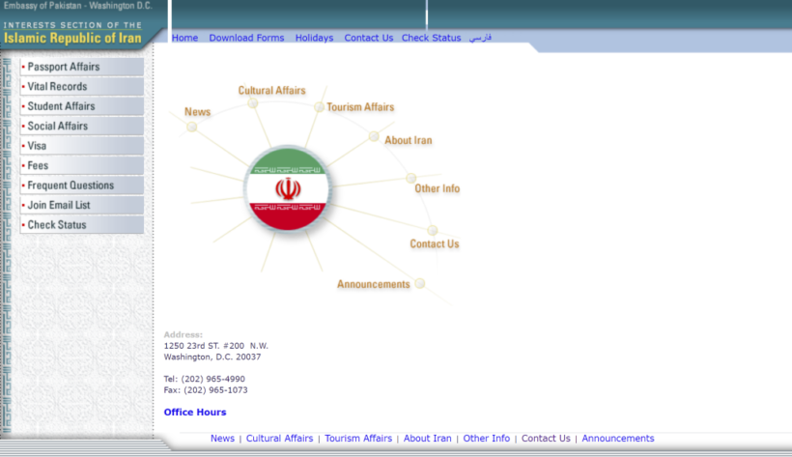The width and height of the screenshot is (792, 457).
Task: Open Holidays in top navigation
Action: (x=314, y=38)
